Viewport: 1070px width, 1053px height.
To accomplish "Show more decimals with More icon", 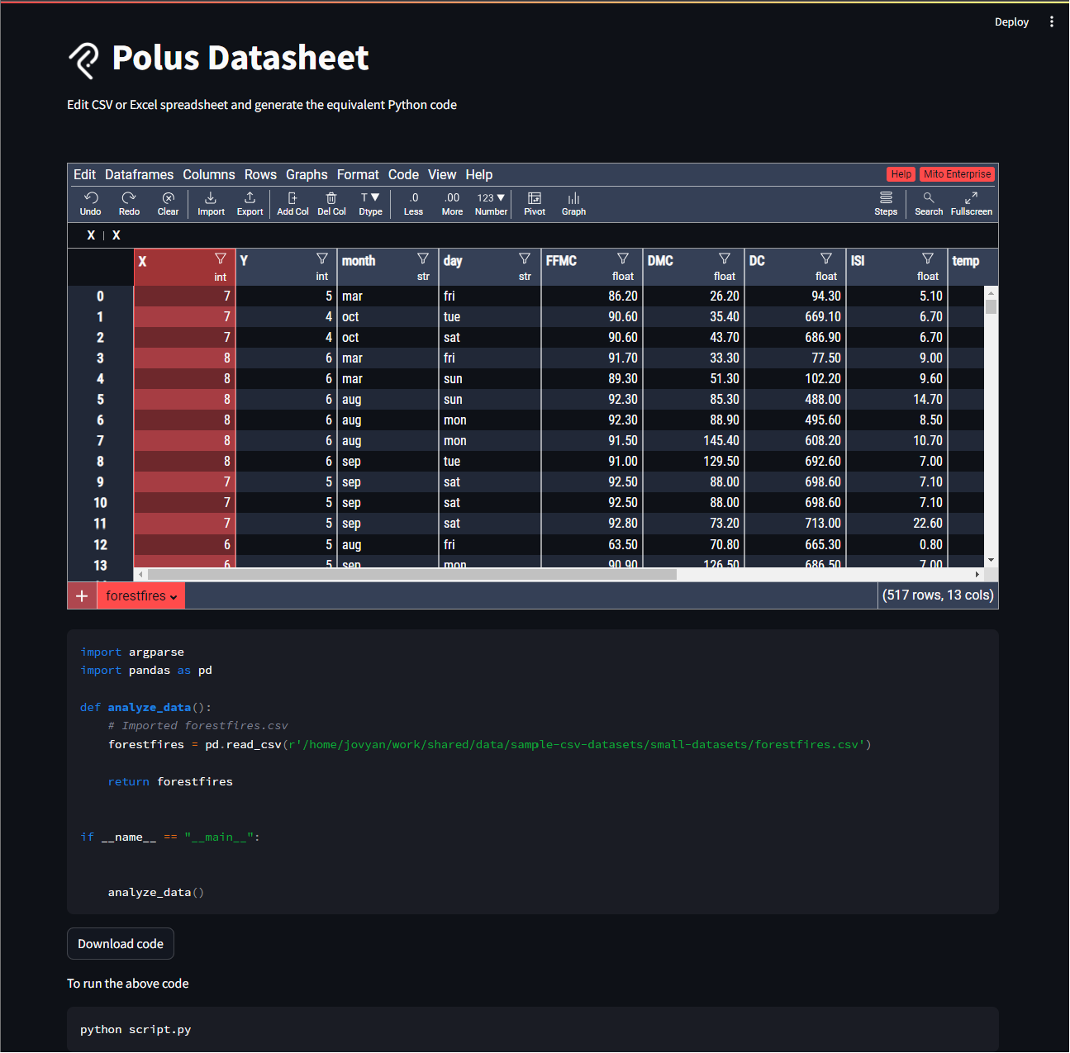I will tap(452, 203).
